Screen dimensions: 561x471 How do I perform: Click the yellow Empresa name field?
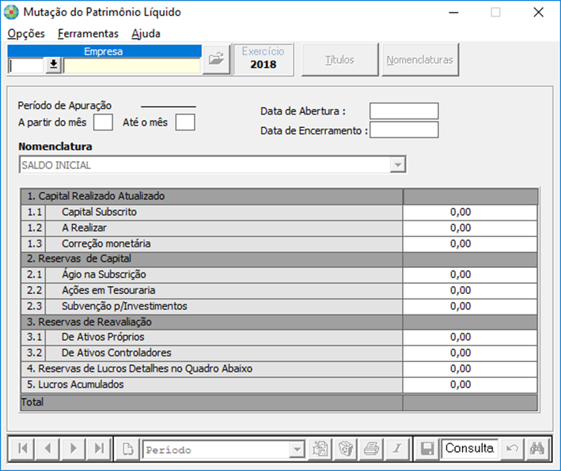point(132,66)
